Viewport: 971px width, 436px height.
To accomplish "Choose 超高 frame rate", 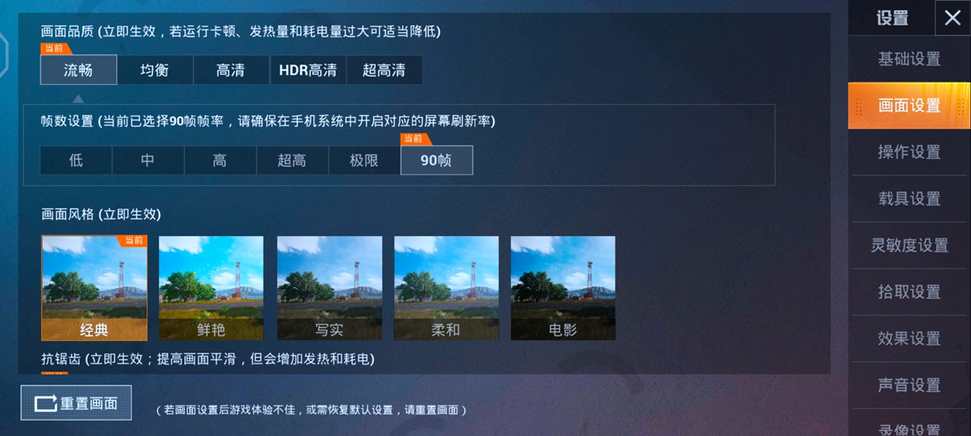I will point(293,160).
